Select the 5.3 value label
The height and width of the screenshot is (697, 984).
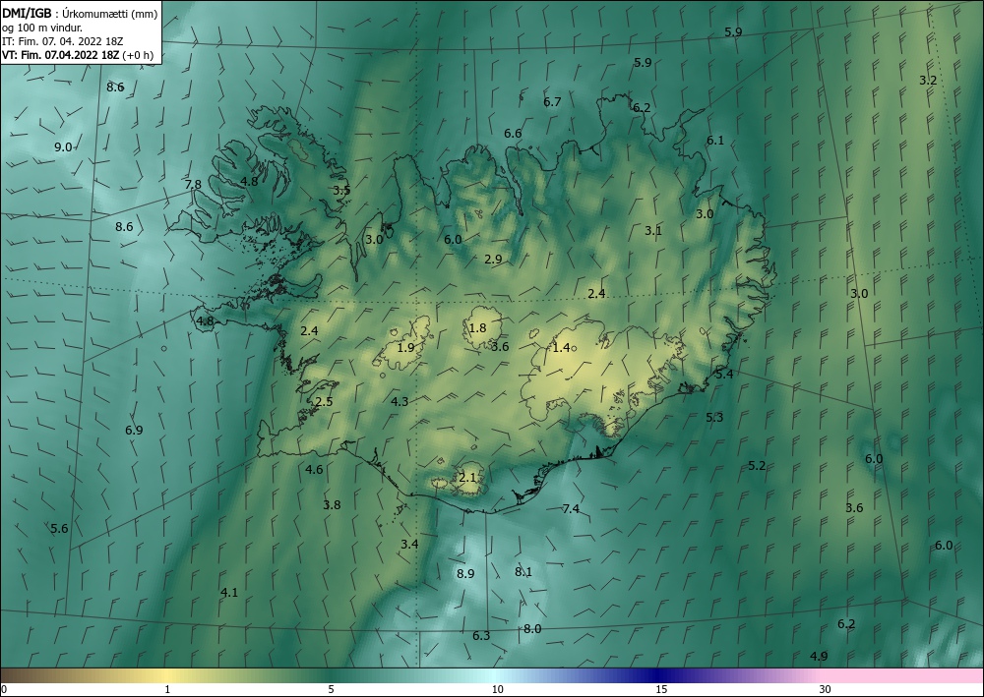coord(714,418)
